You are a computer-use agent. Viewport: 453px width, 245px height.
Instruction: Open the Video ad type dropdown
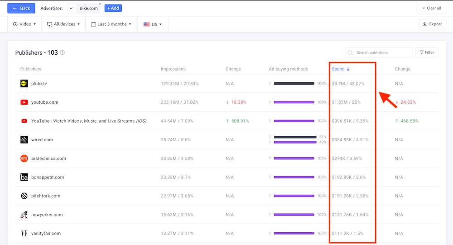coord(24,24)
